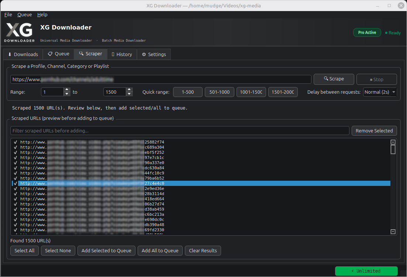The height and width of the screenshot is (277, 407).
Task: Uncheck the URL ending 90a337e0
Action: pyautogui.click(x=15, y=163)
